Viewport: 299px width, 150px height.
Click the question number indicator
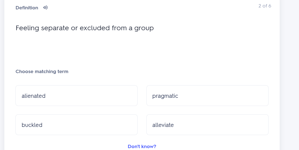tap(265, 6)
